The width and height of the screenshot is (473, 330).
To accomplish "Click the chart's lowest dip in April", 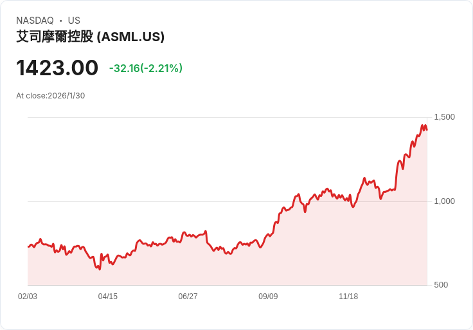I will pos(100,269).
